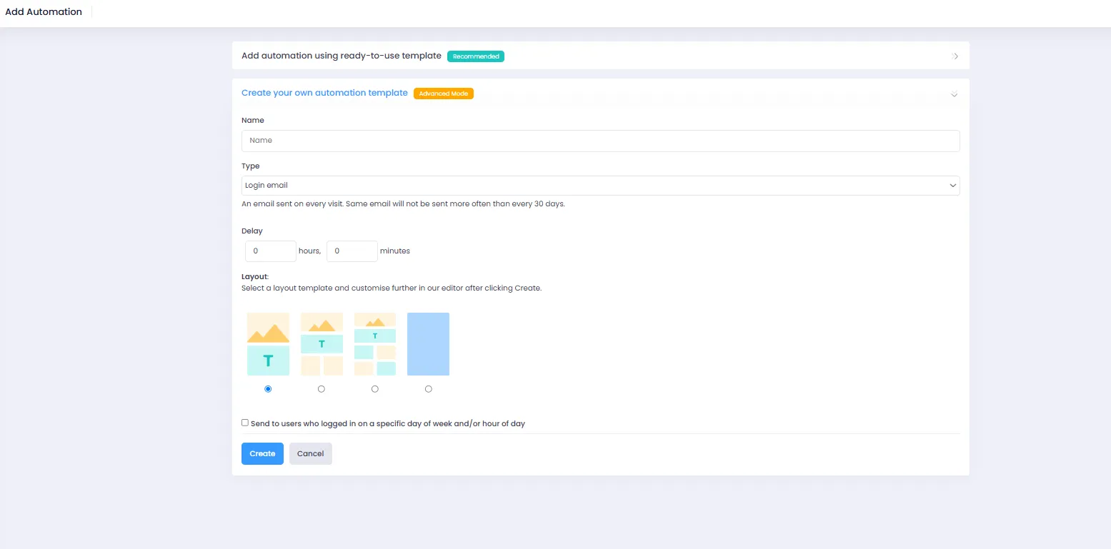Screen dimensions: 1111x549
Task: Click the orange Advanced Mode badge
Action: (443, 94)
